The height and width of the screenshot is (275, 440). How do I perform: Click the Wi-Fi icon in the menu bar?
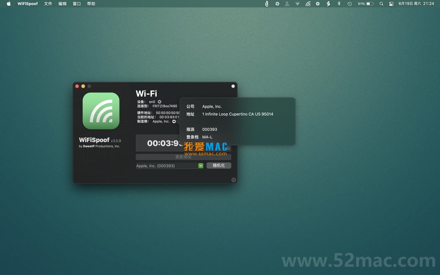click(x=298, y=4)
